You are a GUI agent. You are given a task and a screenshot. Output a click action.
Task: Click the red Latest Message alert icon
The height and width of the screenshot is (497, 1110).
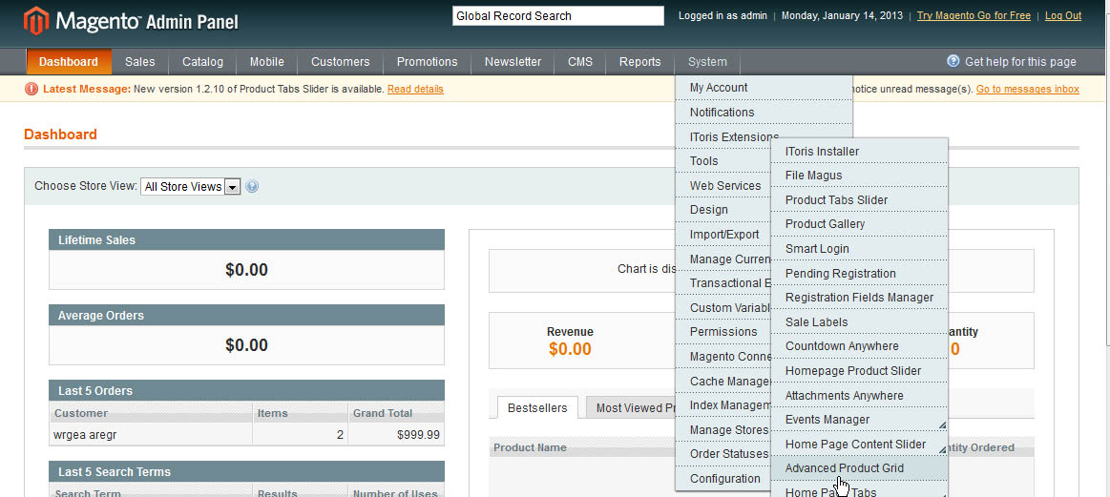(31, 90)
